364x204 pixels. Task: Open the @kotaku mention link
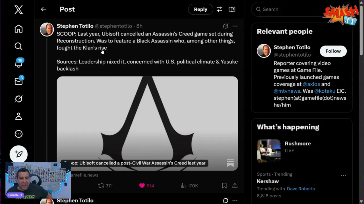click(x=324, y=91)
